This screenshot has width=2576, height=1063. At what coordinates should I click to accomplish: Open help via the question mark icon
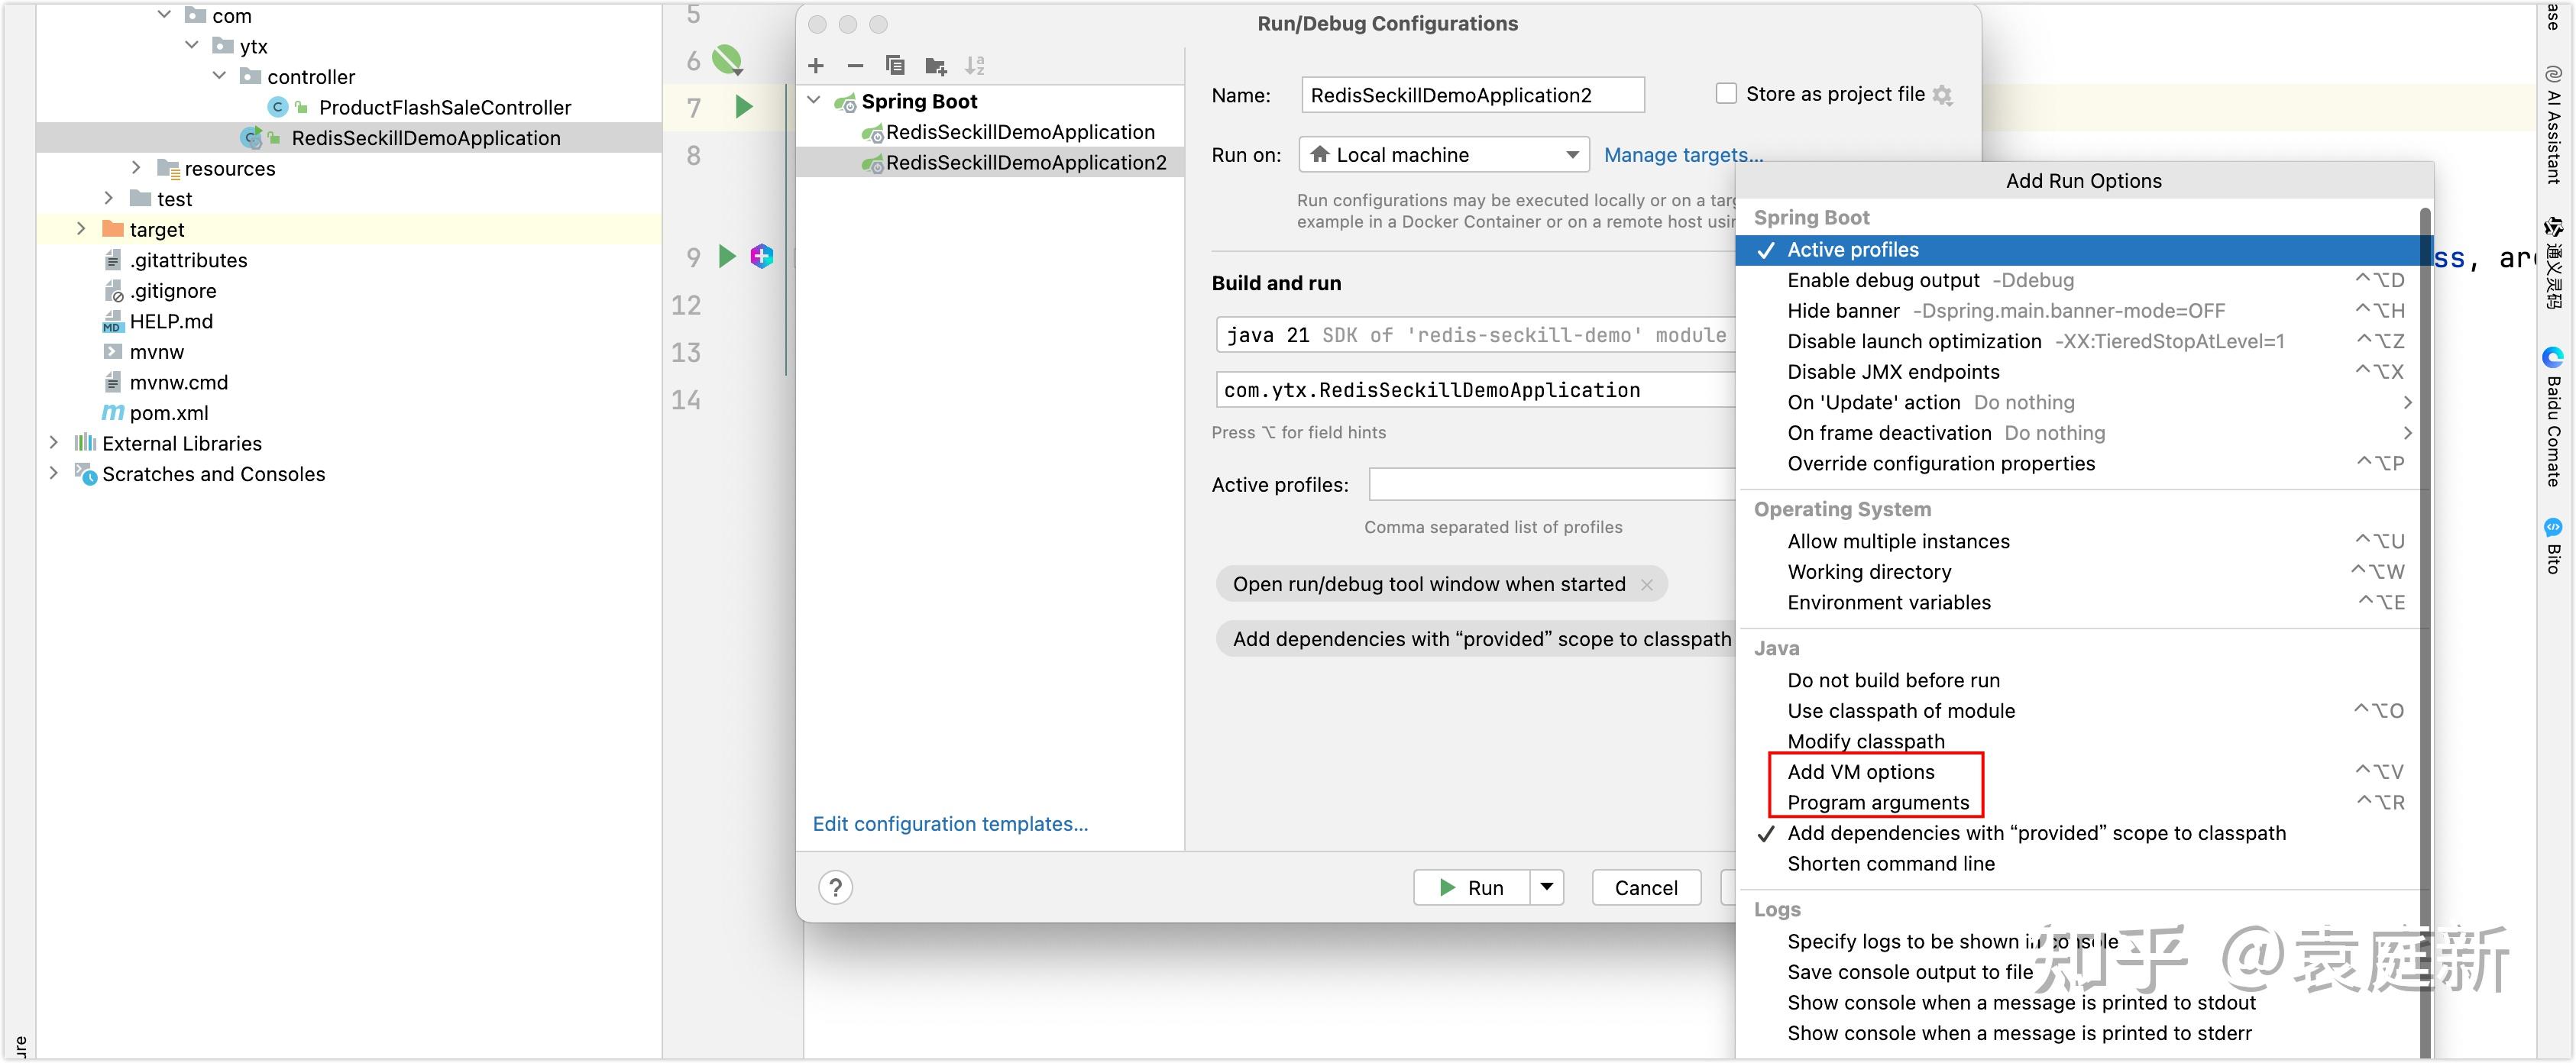click(x=836, y=887)
